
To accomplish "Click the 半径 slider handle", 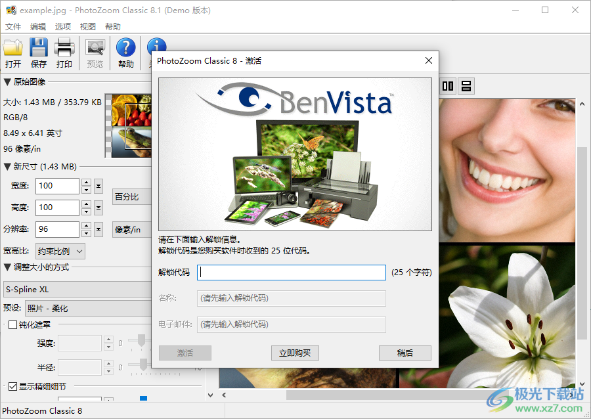I will coord(143,364).
